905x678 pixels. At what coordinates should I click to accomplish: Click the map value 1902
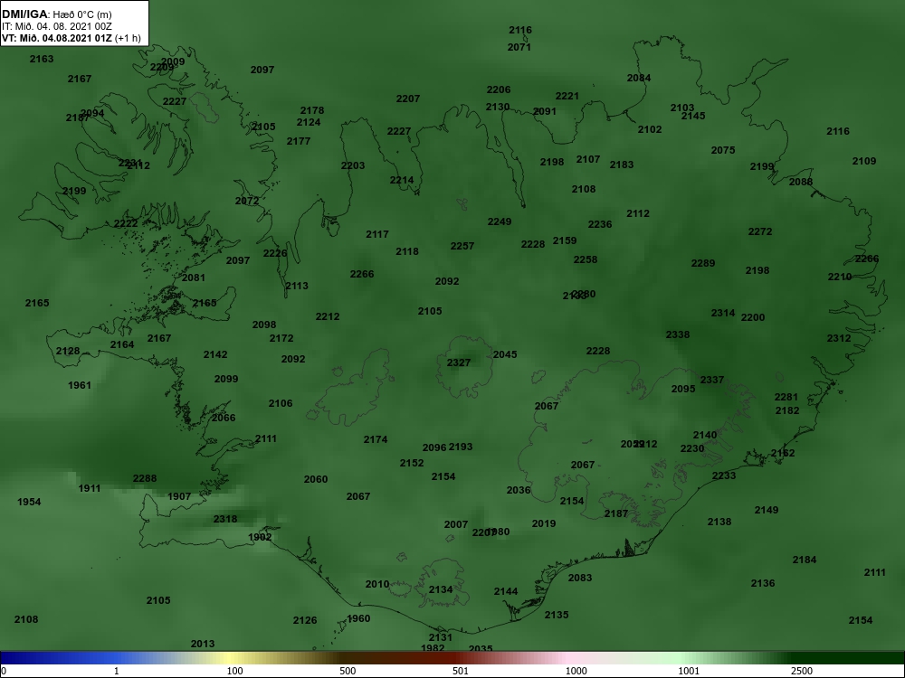(260, 537)
